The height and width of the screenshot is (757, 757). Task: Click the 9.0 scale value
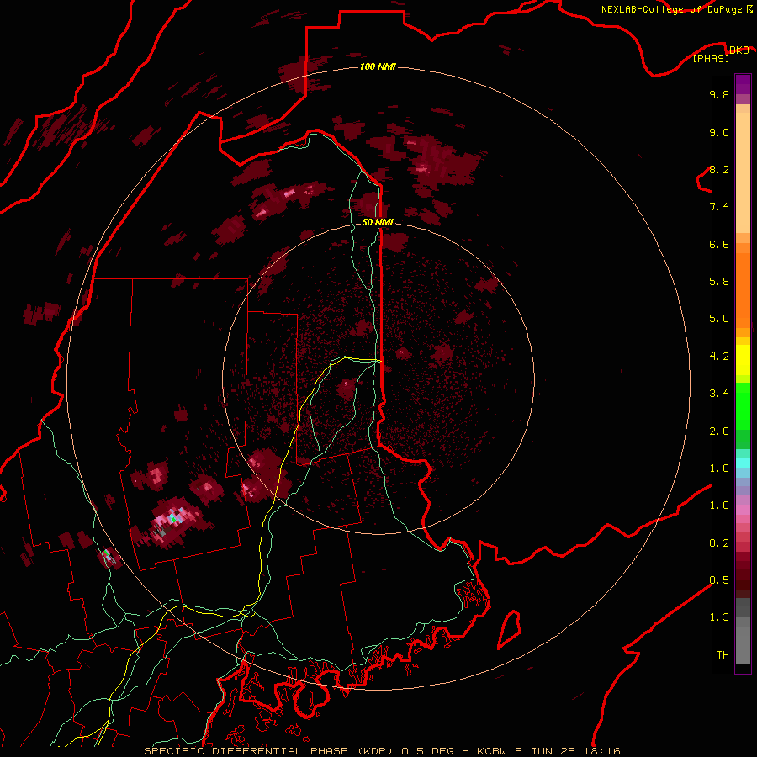pyautogui.click(x=719, y=132)
